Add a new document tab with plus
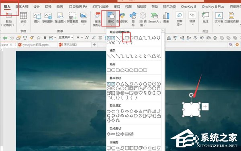The width and height of the screenshot is (241, 151). click(x=94, y=45)
